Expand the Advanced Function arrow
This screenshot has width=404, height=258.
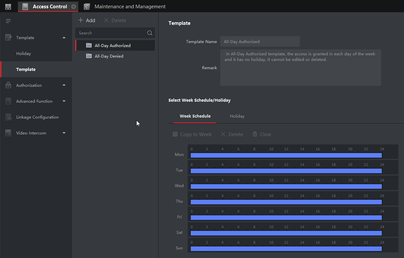tap(64, 101)
